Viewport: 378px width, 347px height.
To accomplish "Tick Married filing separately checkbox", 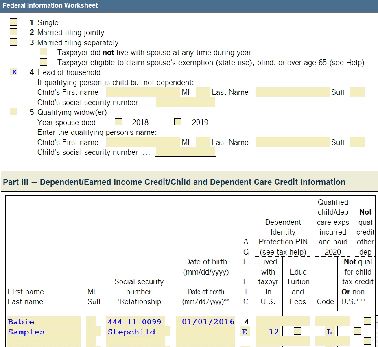I will [x=13, y=42].
